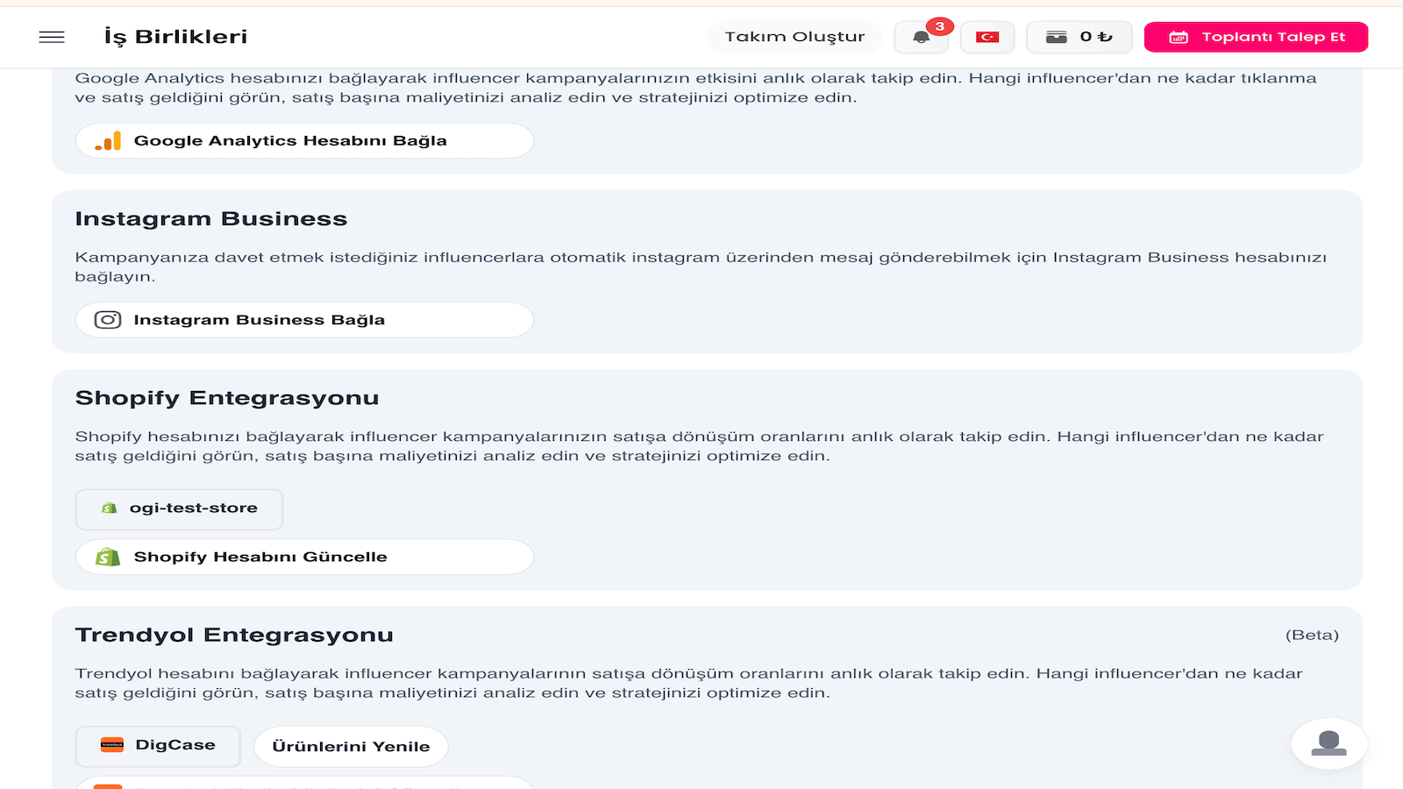Select the ogi-test-store Shopify store

[x=179, y=508]
